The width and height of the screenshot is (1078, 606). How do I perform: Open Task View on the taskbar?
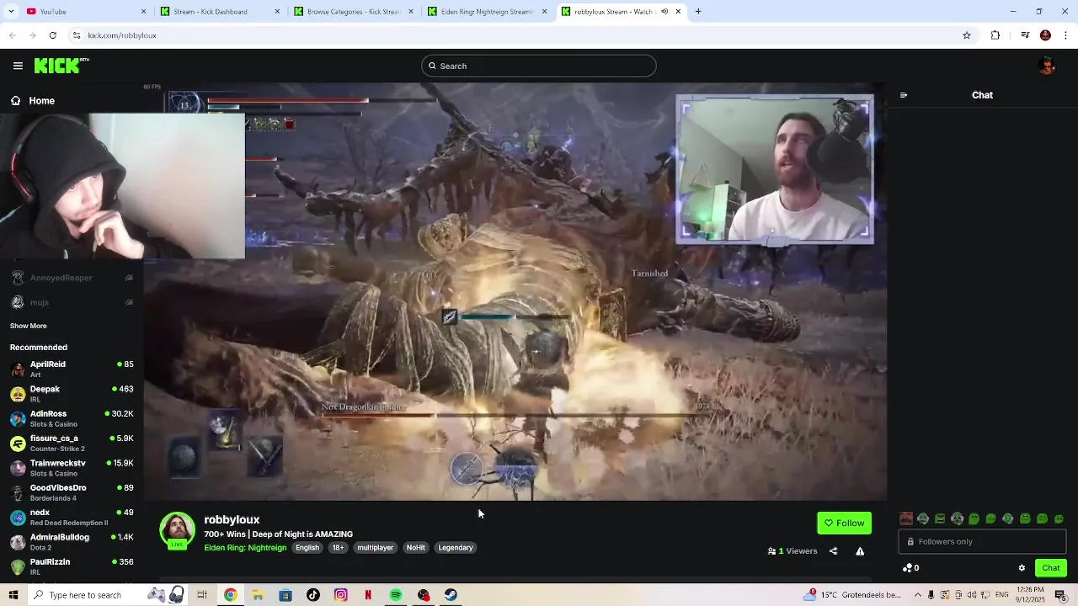[202, 595]
